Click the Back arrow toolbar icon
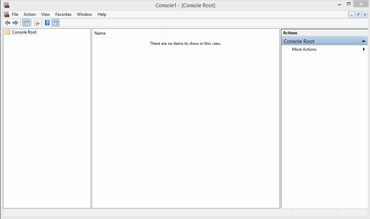 click(x=8, y=23)
